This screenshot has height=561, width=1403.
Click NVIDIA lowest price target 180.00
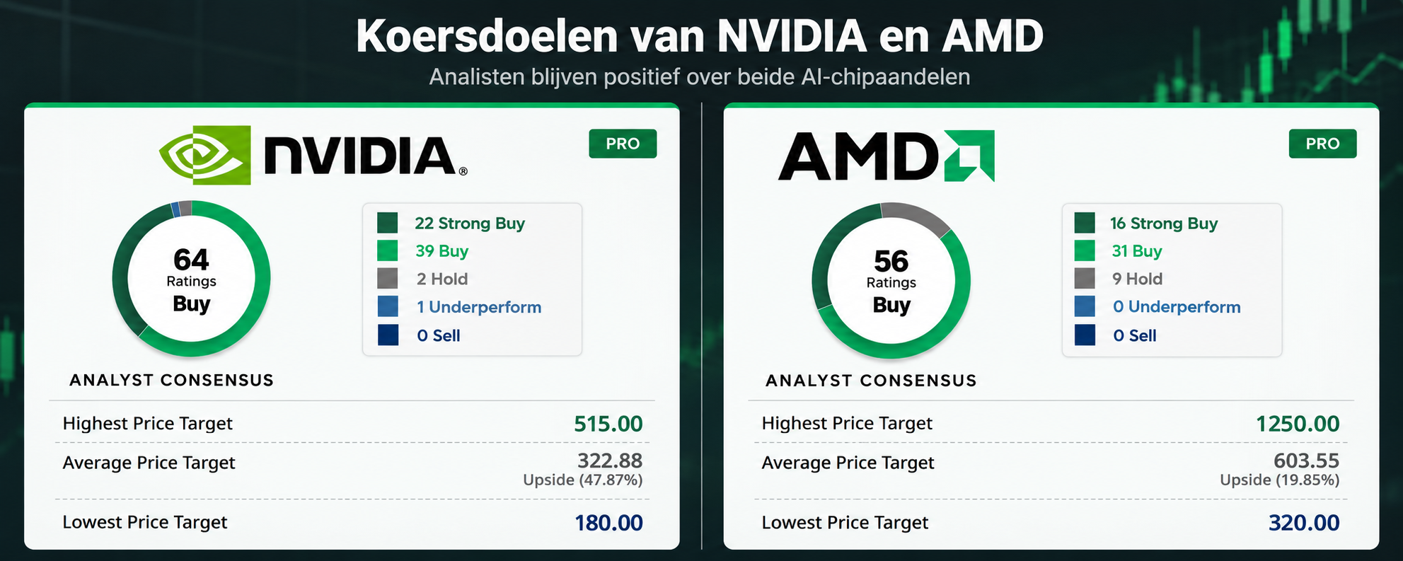point(608,523)
